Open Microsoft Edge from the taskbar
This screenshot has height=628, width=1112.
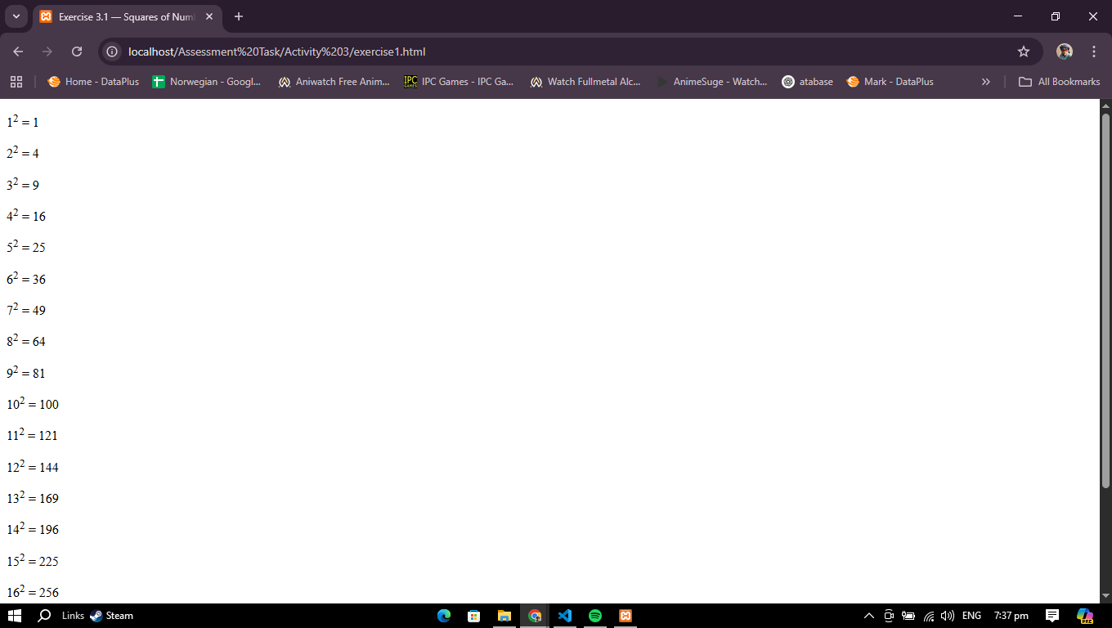(x=444, y=616)
